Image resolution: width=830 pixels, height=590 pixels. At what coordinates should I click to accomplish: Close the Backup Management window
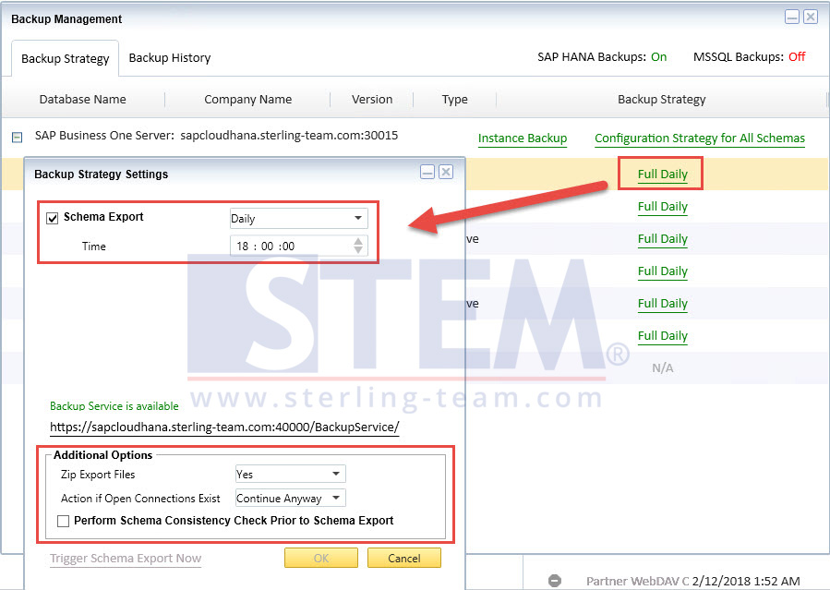(811, 18)
